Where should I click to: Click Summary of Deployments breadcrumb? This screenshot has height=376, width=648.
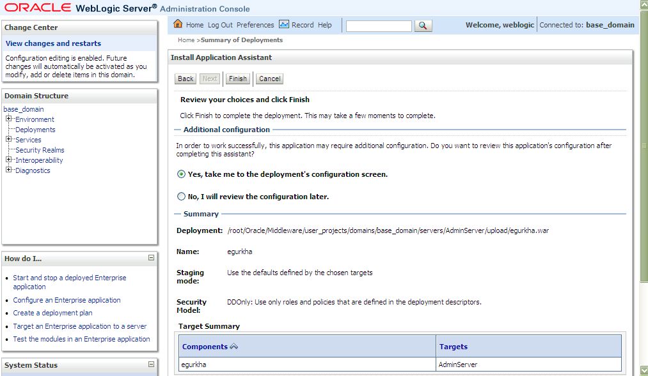pyautogui.click(x=242, y=40)
